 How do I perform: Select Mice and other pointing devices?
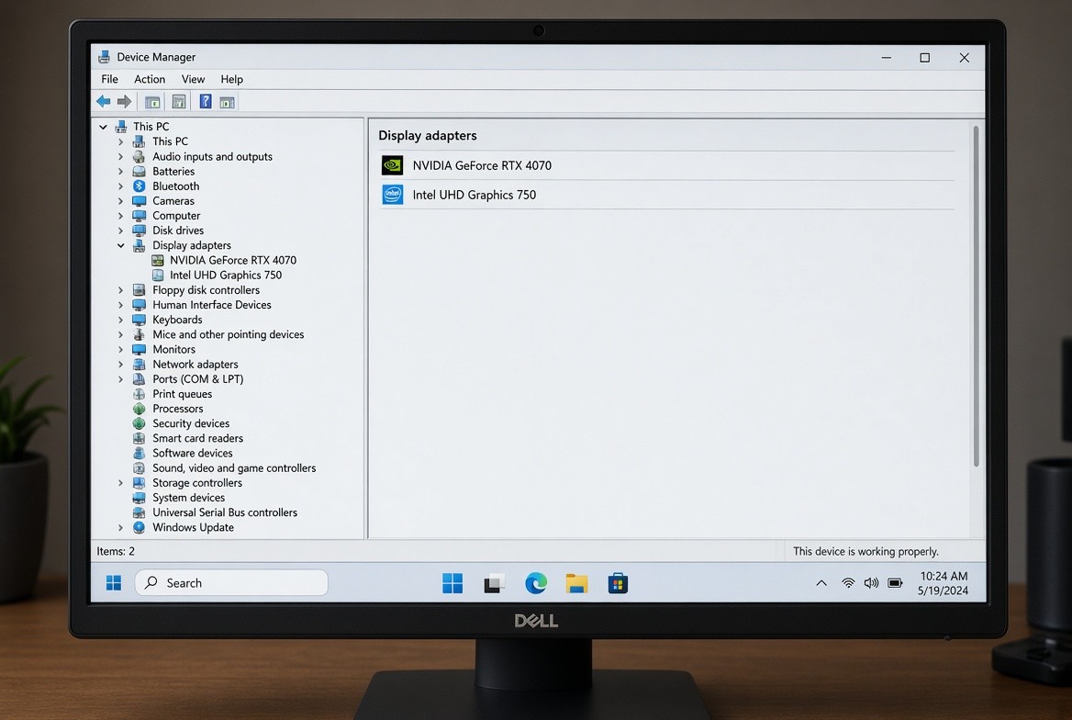click(x=229, y=334)
